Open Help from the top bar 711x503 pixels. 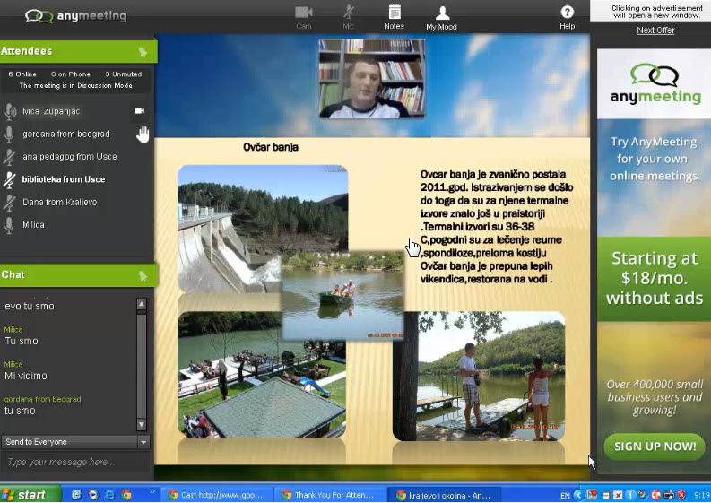(x=567, y=16)
